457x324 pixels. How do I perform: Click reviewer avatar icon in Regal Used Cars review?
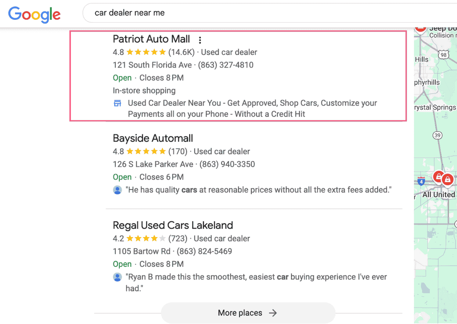(117, 277)
